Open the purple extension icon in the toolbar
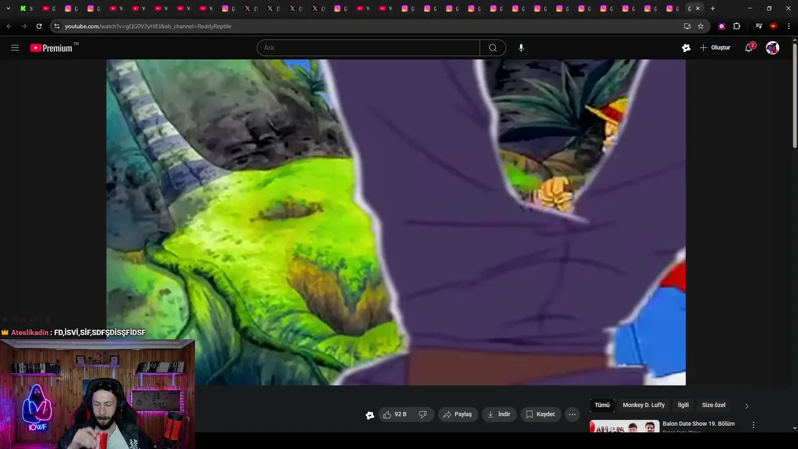The width and height of the screenshot is (798, 449). (x=721, y=26)
